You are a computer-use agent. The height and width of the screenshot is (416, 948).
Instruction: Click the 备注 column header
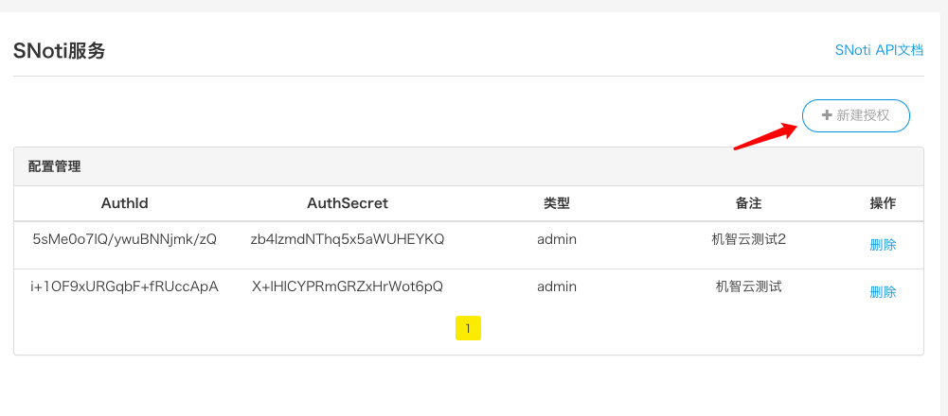pos(748,203)
